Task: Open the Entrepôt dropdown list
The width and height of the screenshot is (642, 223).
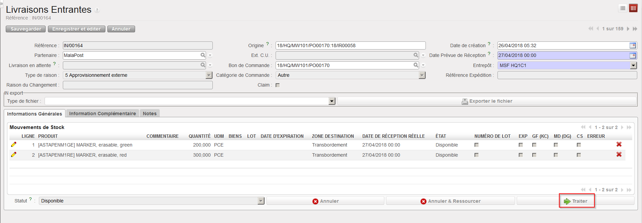Action: (x=633, y=65)
